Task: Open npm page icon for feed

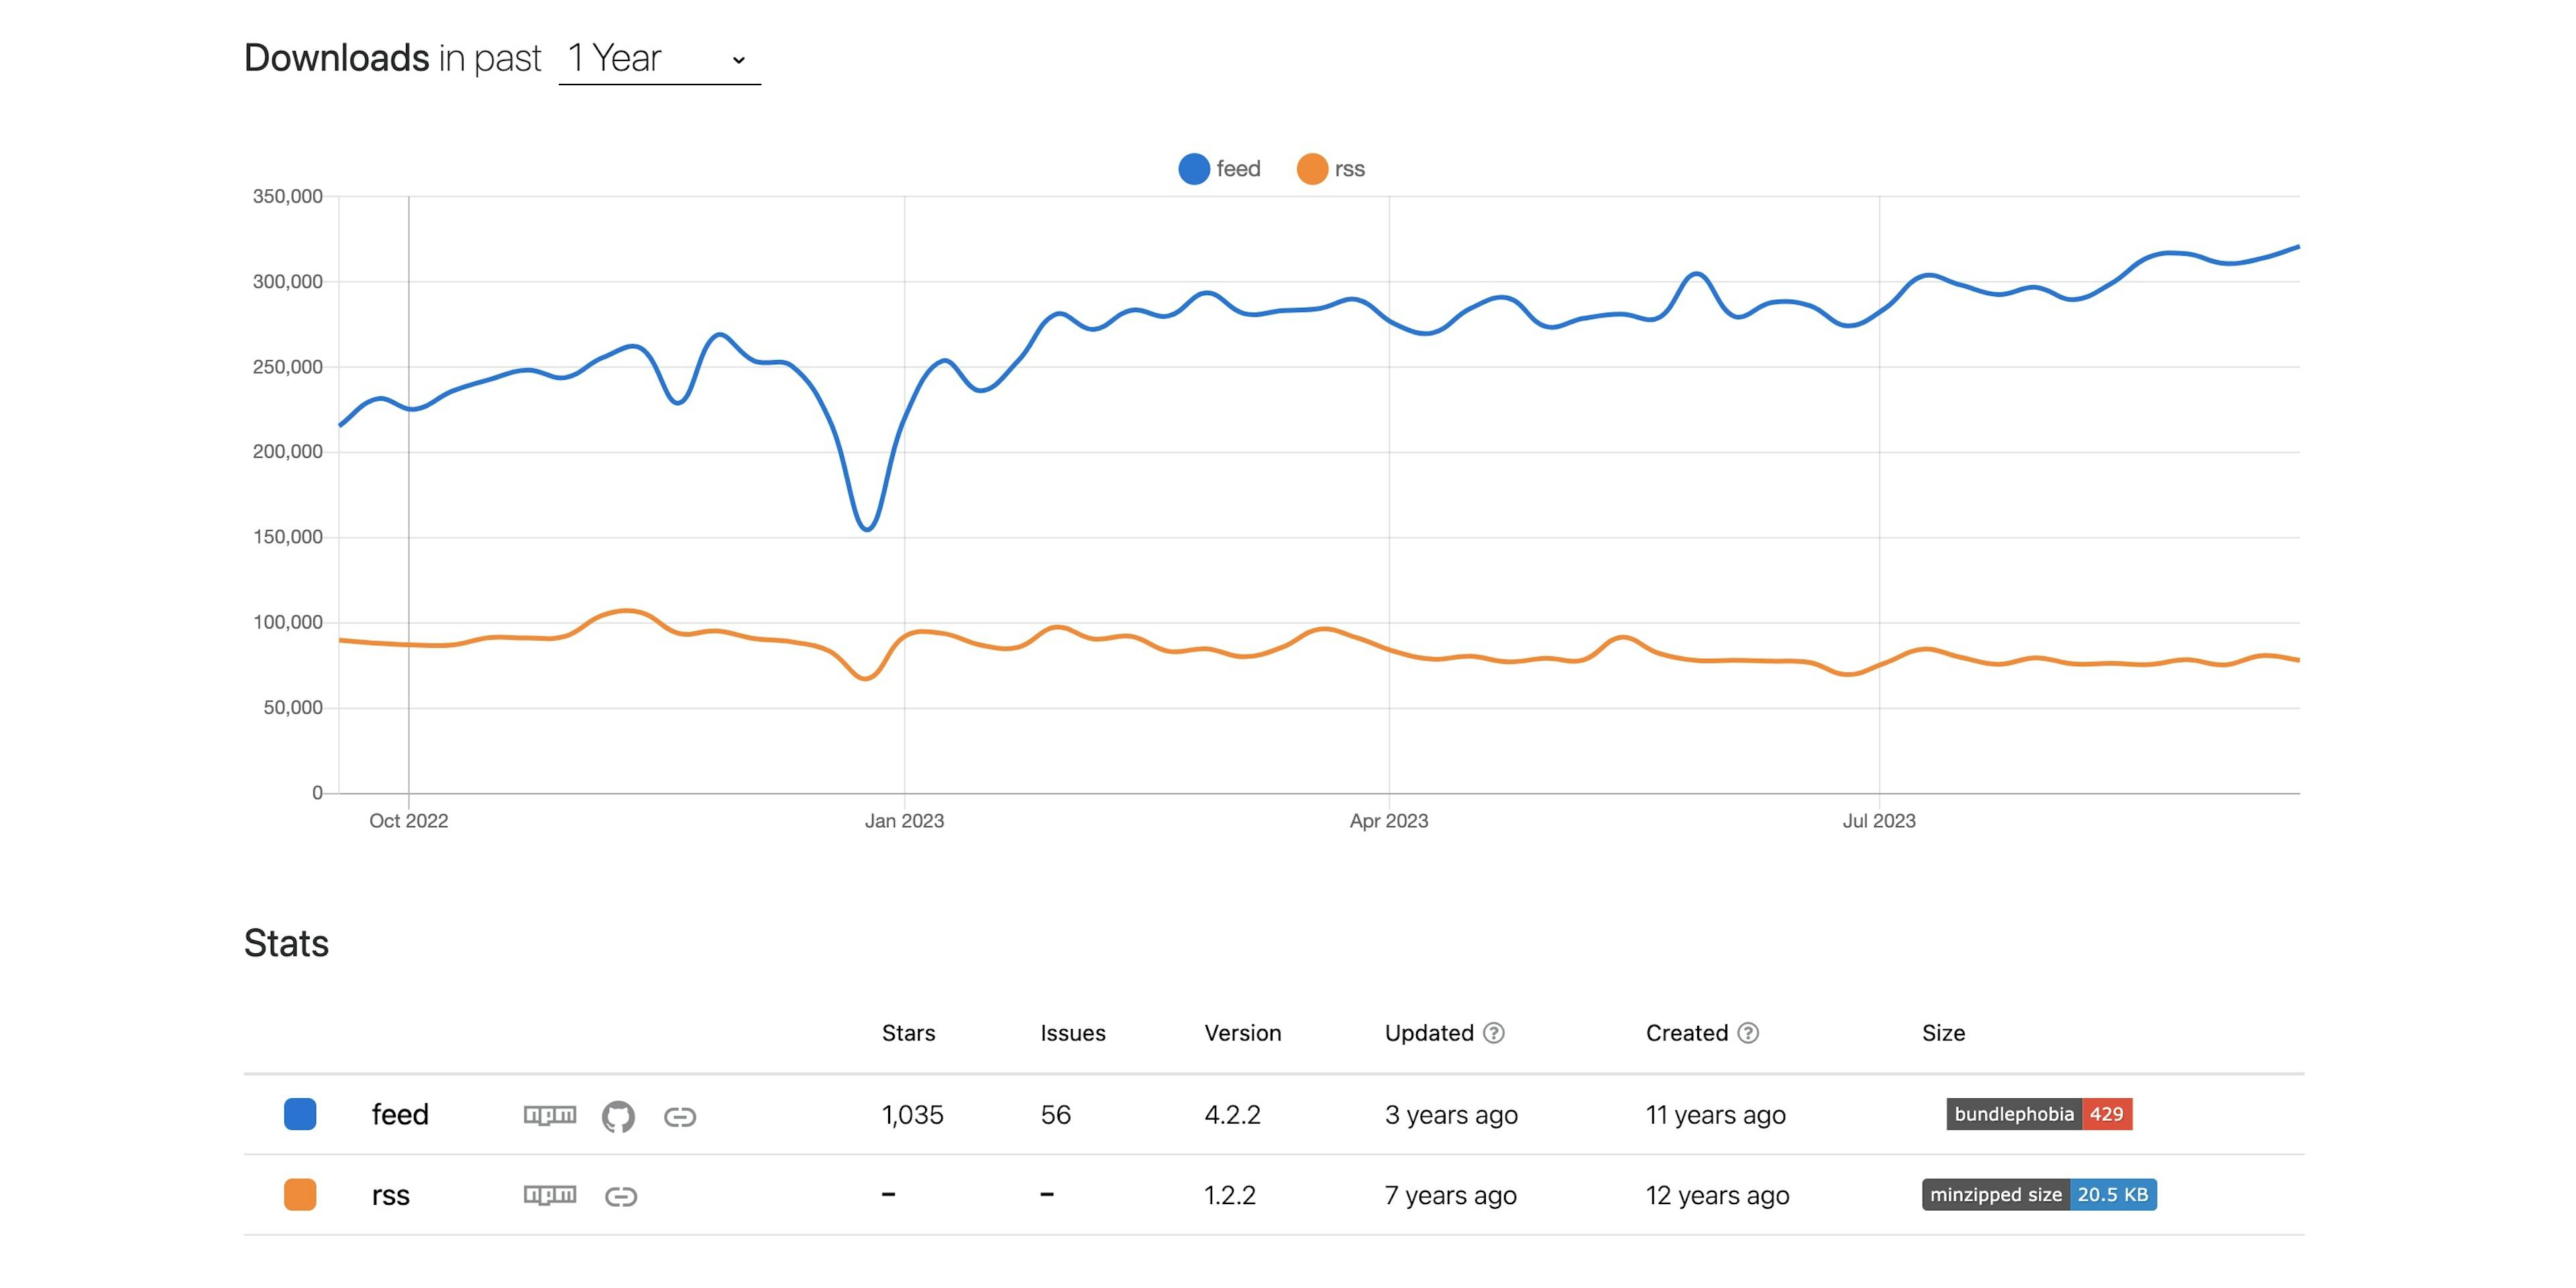Action: point(550,1115)
